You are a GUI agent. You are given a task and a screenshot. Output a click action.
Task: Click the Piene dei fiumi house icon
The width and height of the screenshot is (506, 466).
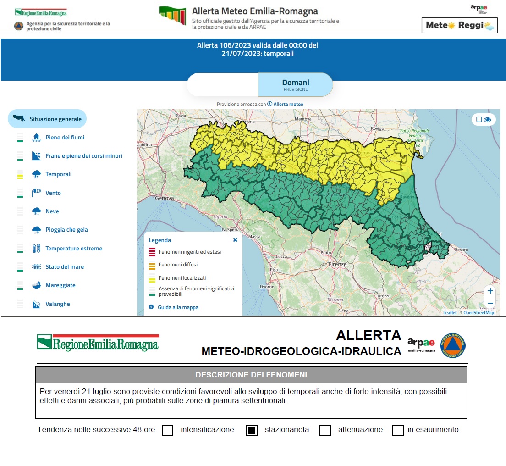pos(36,138)
